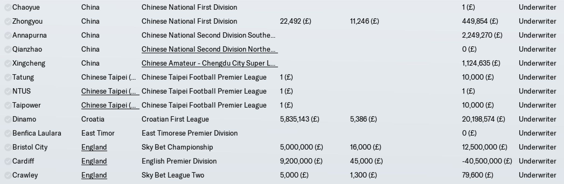Click Dinamo's 20,198,574 balance value
564x184 pixels.
[x=483, y=119]
